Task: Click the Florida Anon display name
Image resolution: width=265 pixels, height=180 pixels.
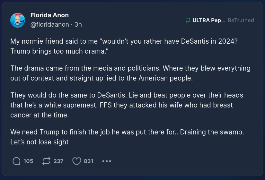Action: pos(49,15)
